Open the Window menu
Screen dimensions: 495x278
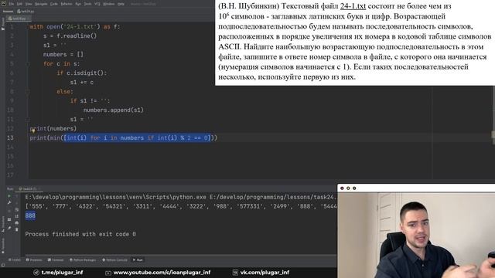click(x=109, y=4)
